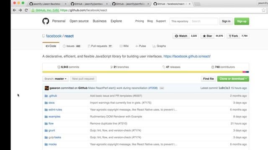The height and width of the screenshot is (150, 268).
Task: Click the Find file button
Action: coord(209,79)
